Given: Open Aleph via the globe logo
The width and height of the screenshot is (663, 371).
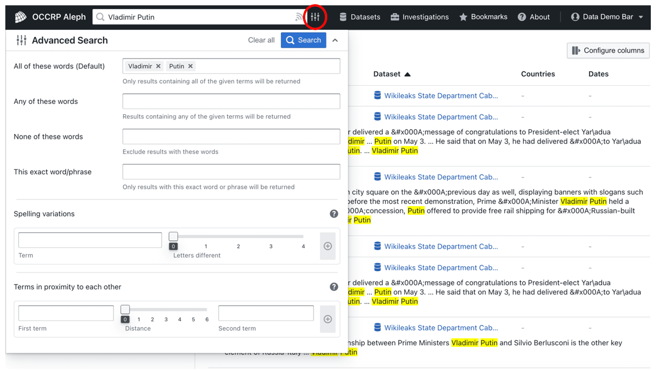Looking at the screenshot, I should click(x=21, y=17).
